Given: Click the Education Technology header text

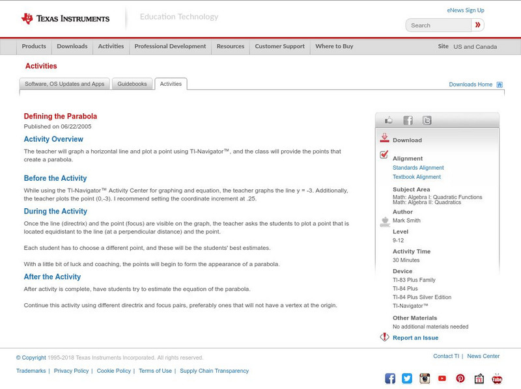Looking at the screenshot, I should tap(179, 17).
